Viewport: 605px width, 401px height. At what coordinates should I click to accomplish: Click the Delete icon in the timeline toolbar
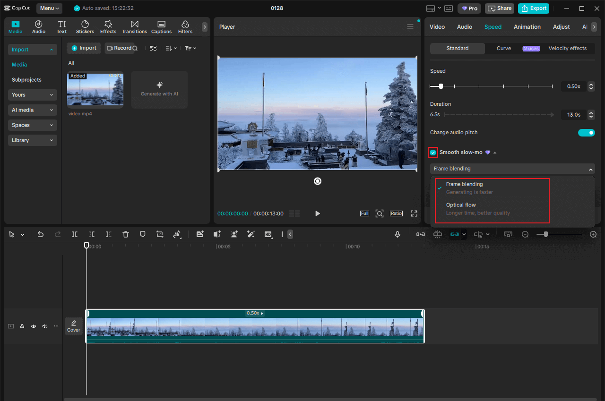click(125, 234)
